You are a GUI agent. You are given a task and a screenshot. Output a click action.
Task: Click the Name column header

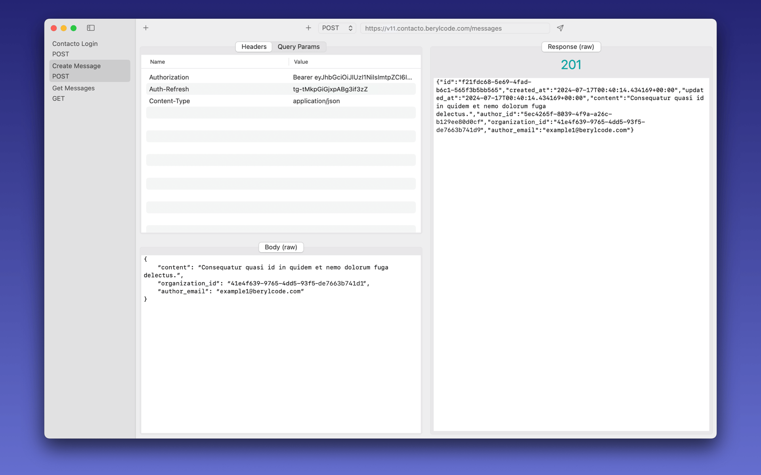(x=157, y=62)
